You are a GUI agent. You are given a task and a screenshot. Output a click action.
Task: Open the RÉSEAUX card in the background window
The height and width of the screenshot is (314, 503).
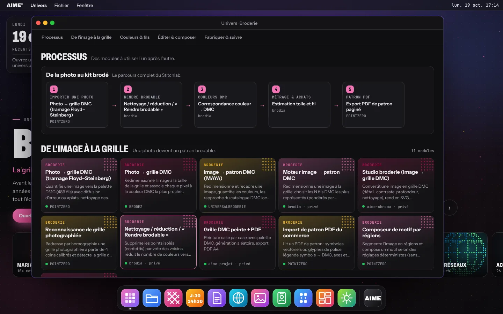[465, 255]
